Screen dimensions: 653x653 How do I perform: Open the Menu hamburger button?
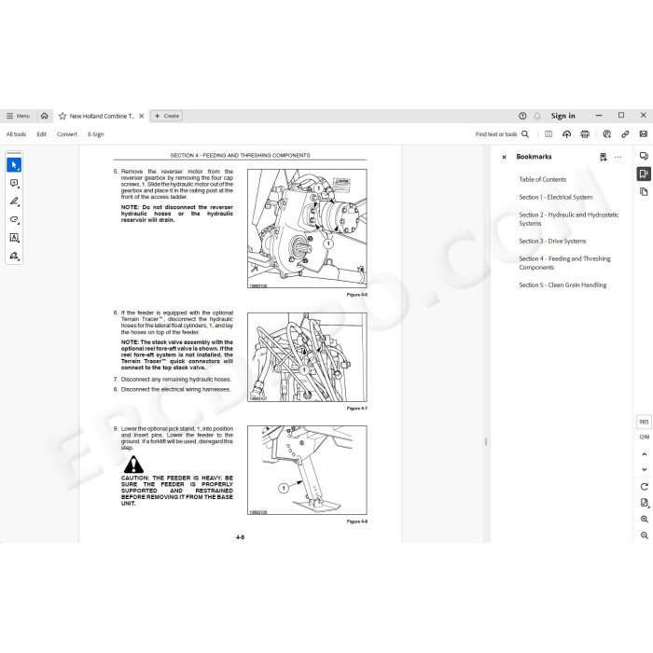coord(18,116)
